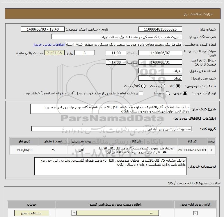Click the remaining days field showing 3
224x217 pixels.
(85, 53)
